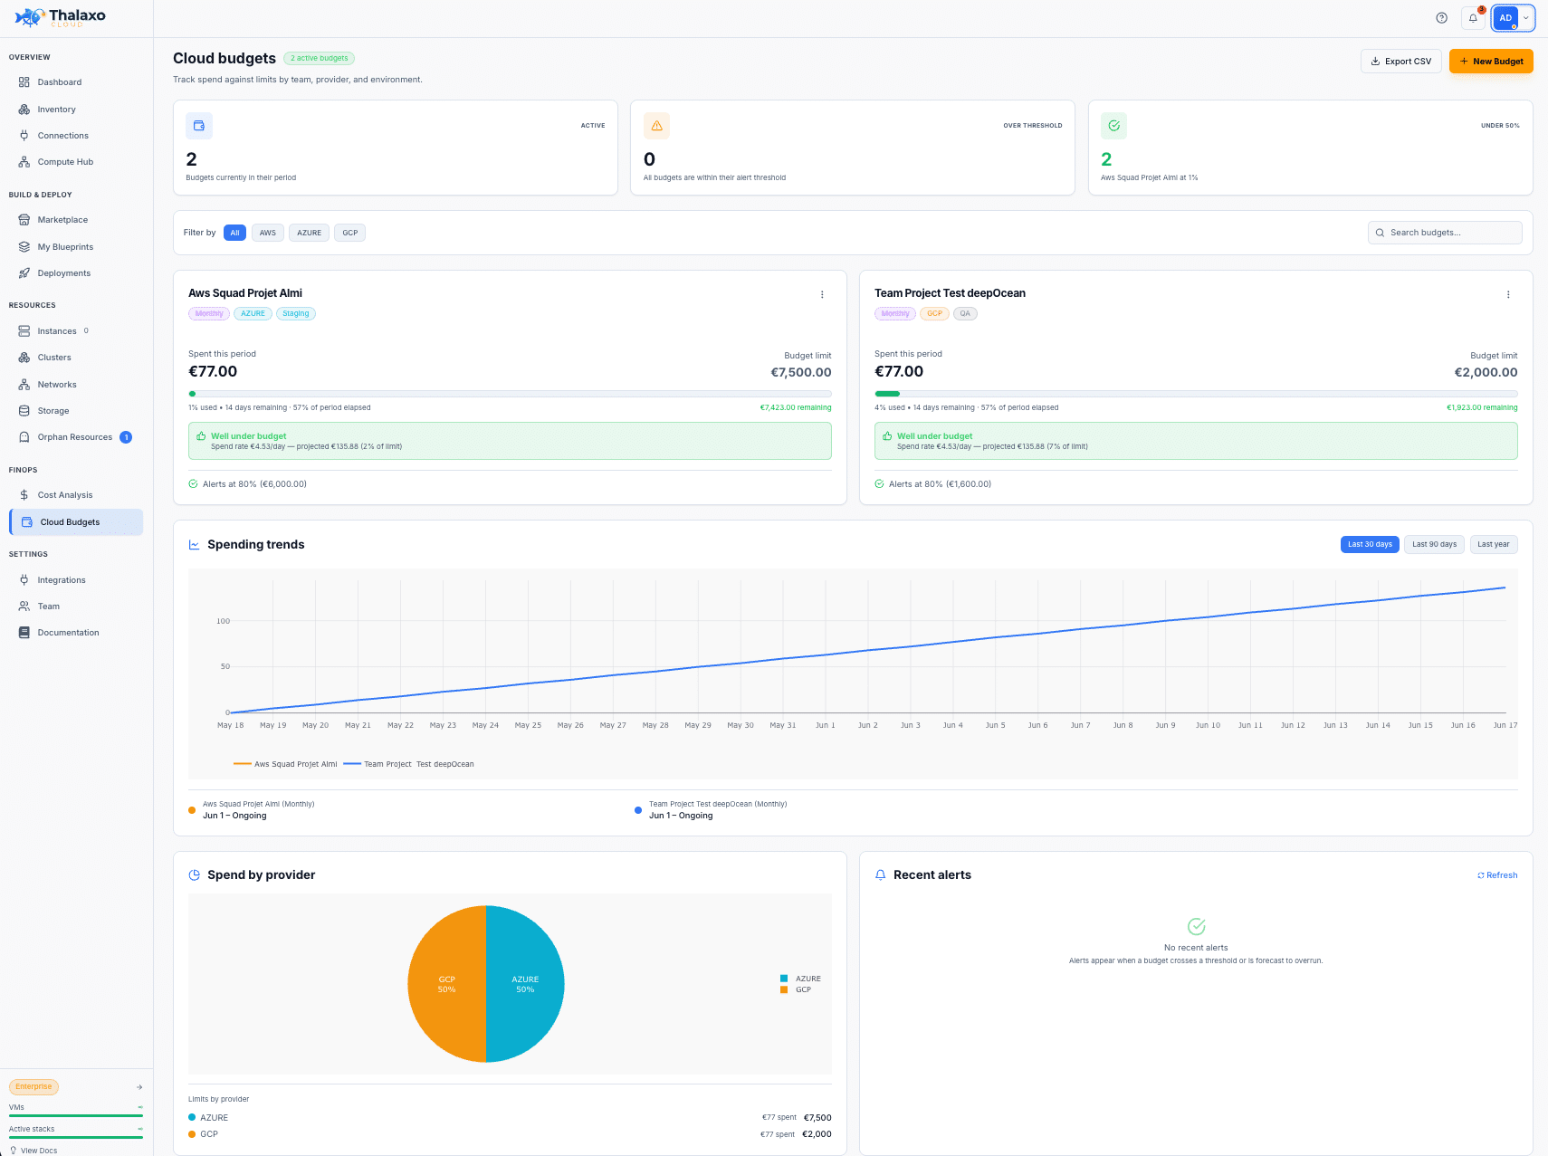This screenshot has width=1548, height=1156.
Task: Refresh recent alerts
Action: 1497,875
